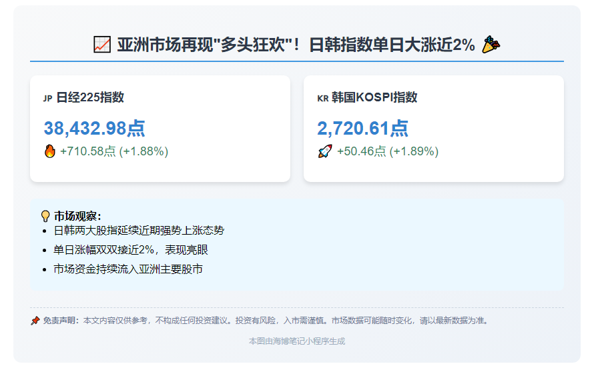Select bullet 日韩两大股指延续近期强势上涨态势
Image resolution: width=594 pixels, height=384 pixels.
[x=139, y=231]
